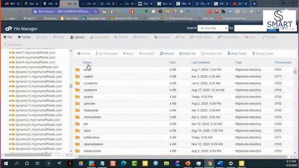Bookmark this page with the star icon
299x168 pixels.
coord(95,11)
